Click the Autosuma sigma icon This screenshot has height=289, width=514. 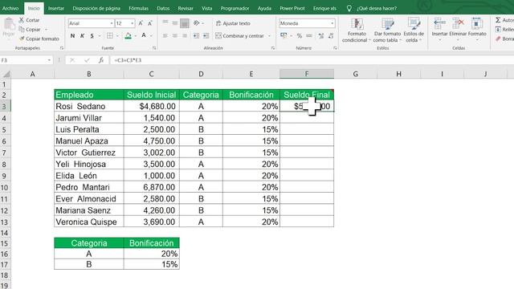[x=498, y=20]
